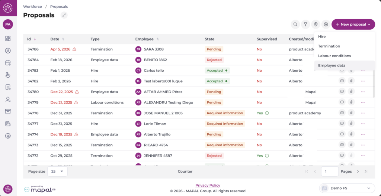Open table settings gear icon
Viewport: 381px width, 196px height.
pyautogui.click(x=326, y=24)
